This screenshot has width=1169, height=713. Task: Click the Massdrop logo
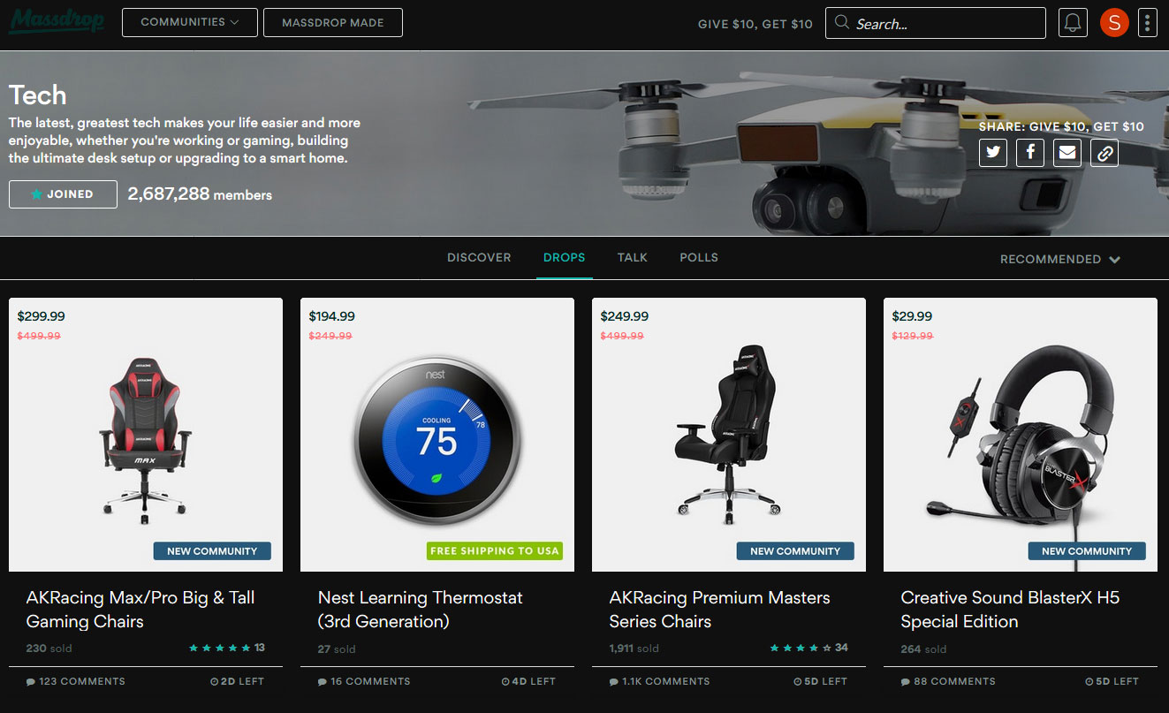click(x=57, y=21)
